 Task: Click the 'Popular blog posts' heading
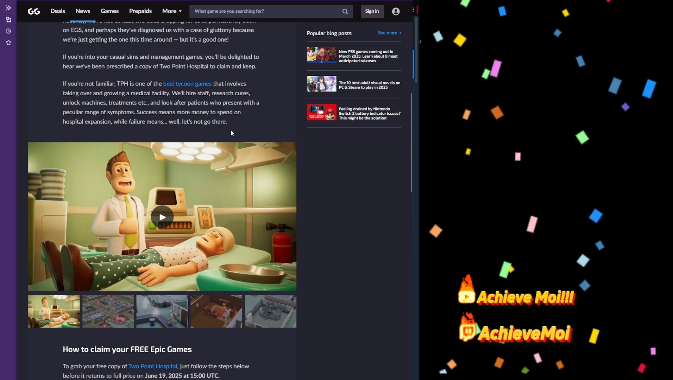point(329,33)
